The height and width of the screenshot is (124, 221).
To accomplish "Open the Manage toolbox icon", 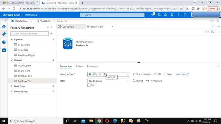I will [x=4, y=50].
